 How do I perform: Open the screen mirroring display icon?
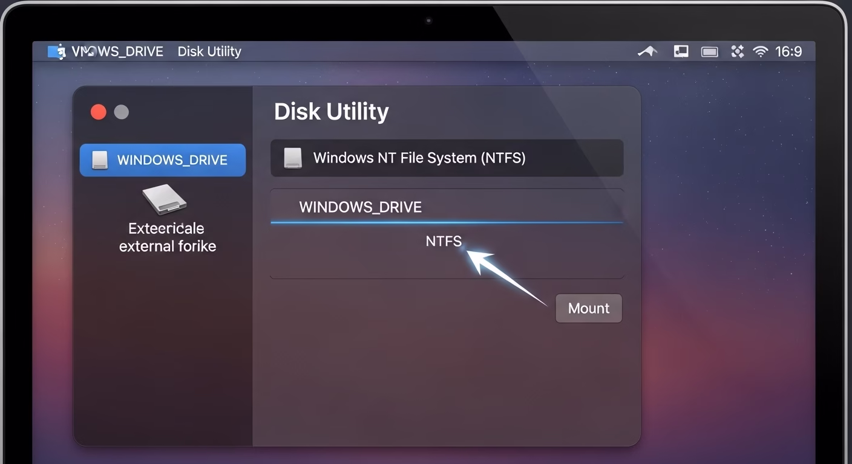681,51
